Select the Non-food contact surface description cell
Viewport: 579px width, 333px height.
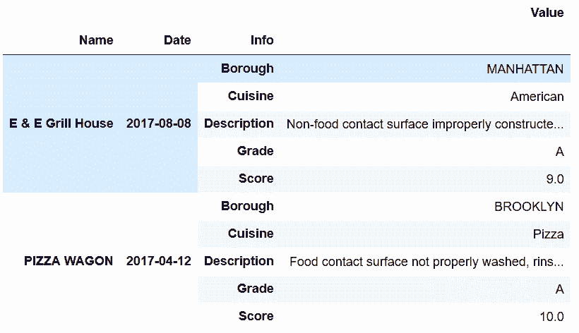(425, 124)
